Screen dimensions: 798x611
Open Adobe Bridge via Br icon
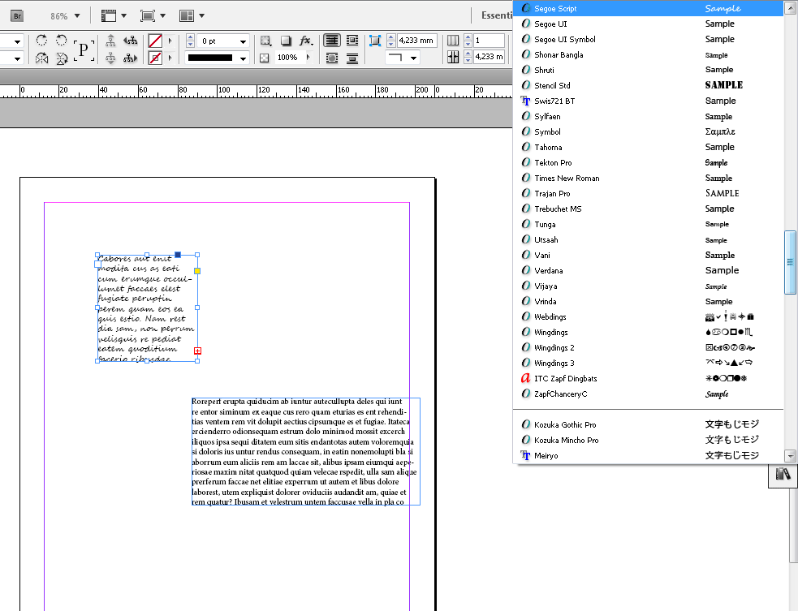(17, 15)
